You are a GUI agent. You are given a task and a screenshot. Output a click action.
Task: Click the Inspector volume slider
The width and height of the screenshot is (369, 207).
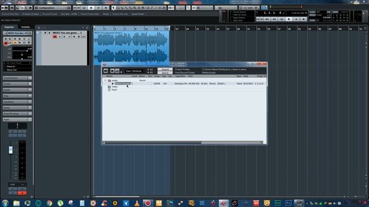(22, 51)
